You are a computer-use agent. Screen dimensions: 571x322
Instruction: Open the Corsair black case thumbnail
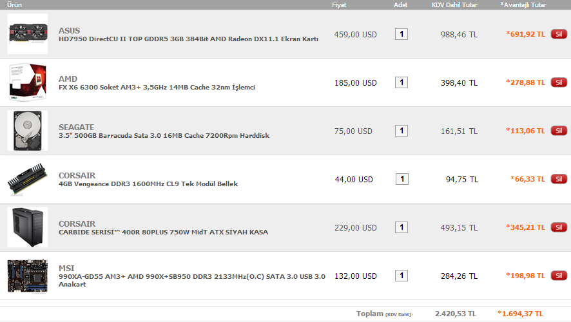click(x=28, y=227)
